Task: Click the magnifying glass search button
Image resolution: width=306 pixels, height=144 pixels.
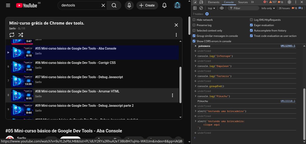Action: coord(114,5)
